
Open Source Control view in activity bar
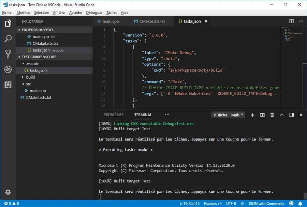tap(8, 54)
